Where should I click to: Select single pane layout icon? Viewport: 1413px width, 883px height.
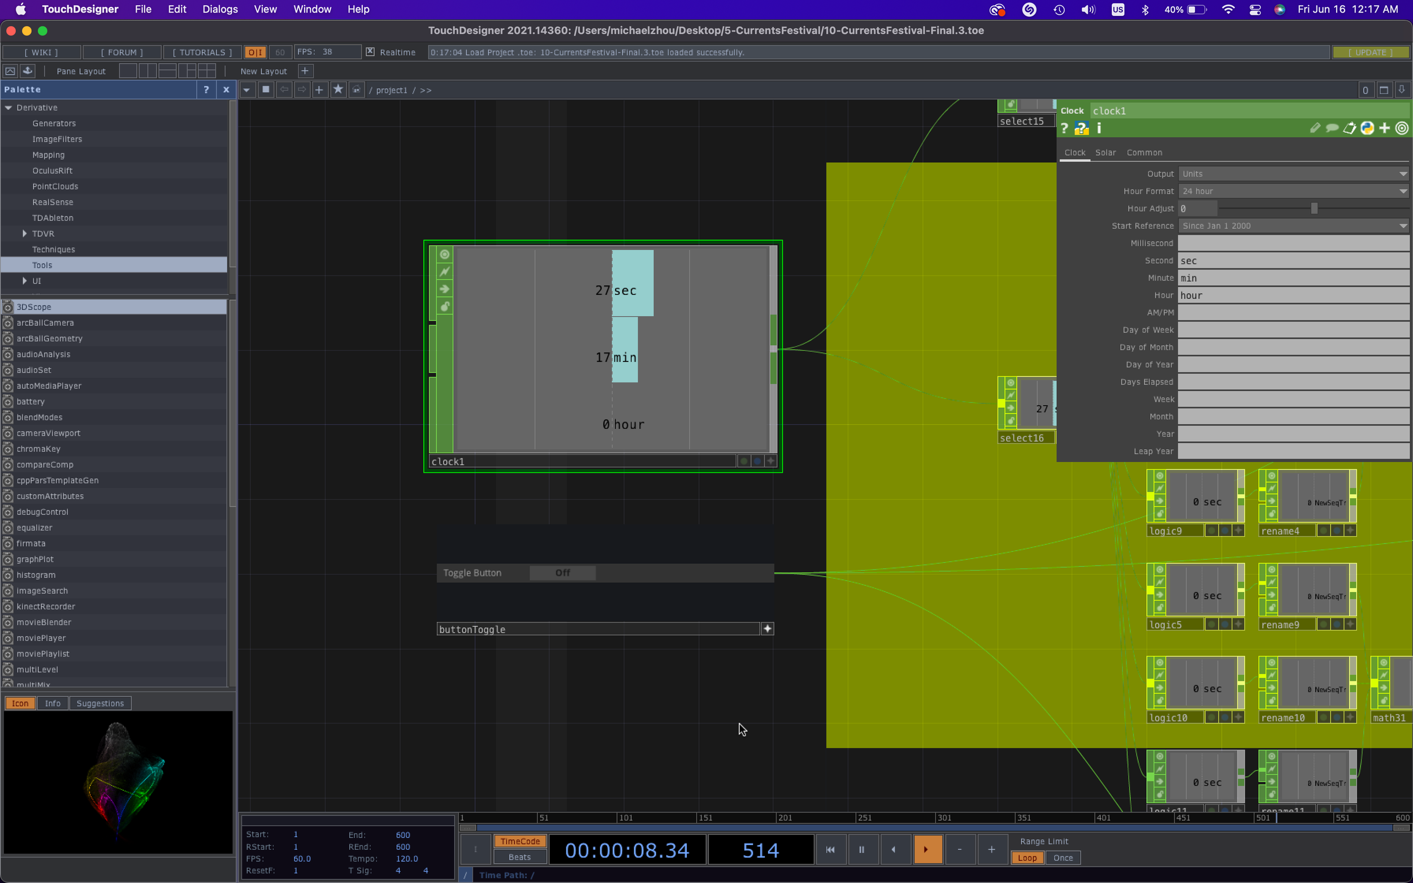(x=128, y=71)
